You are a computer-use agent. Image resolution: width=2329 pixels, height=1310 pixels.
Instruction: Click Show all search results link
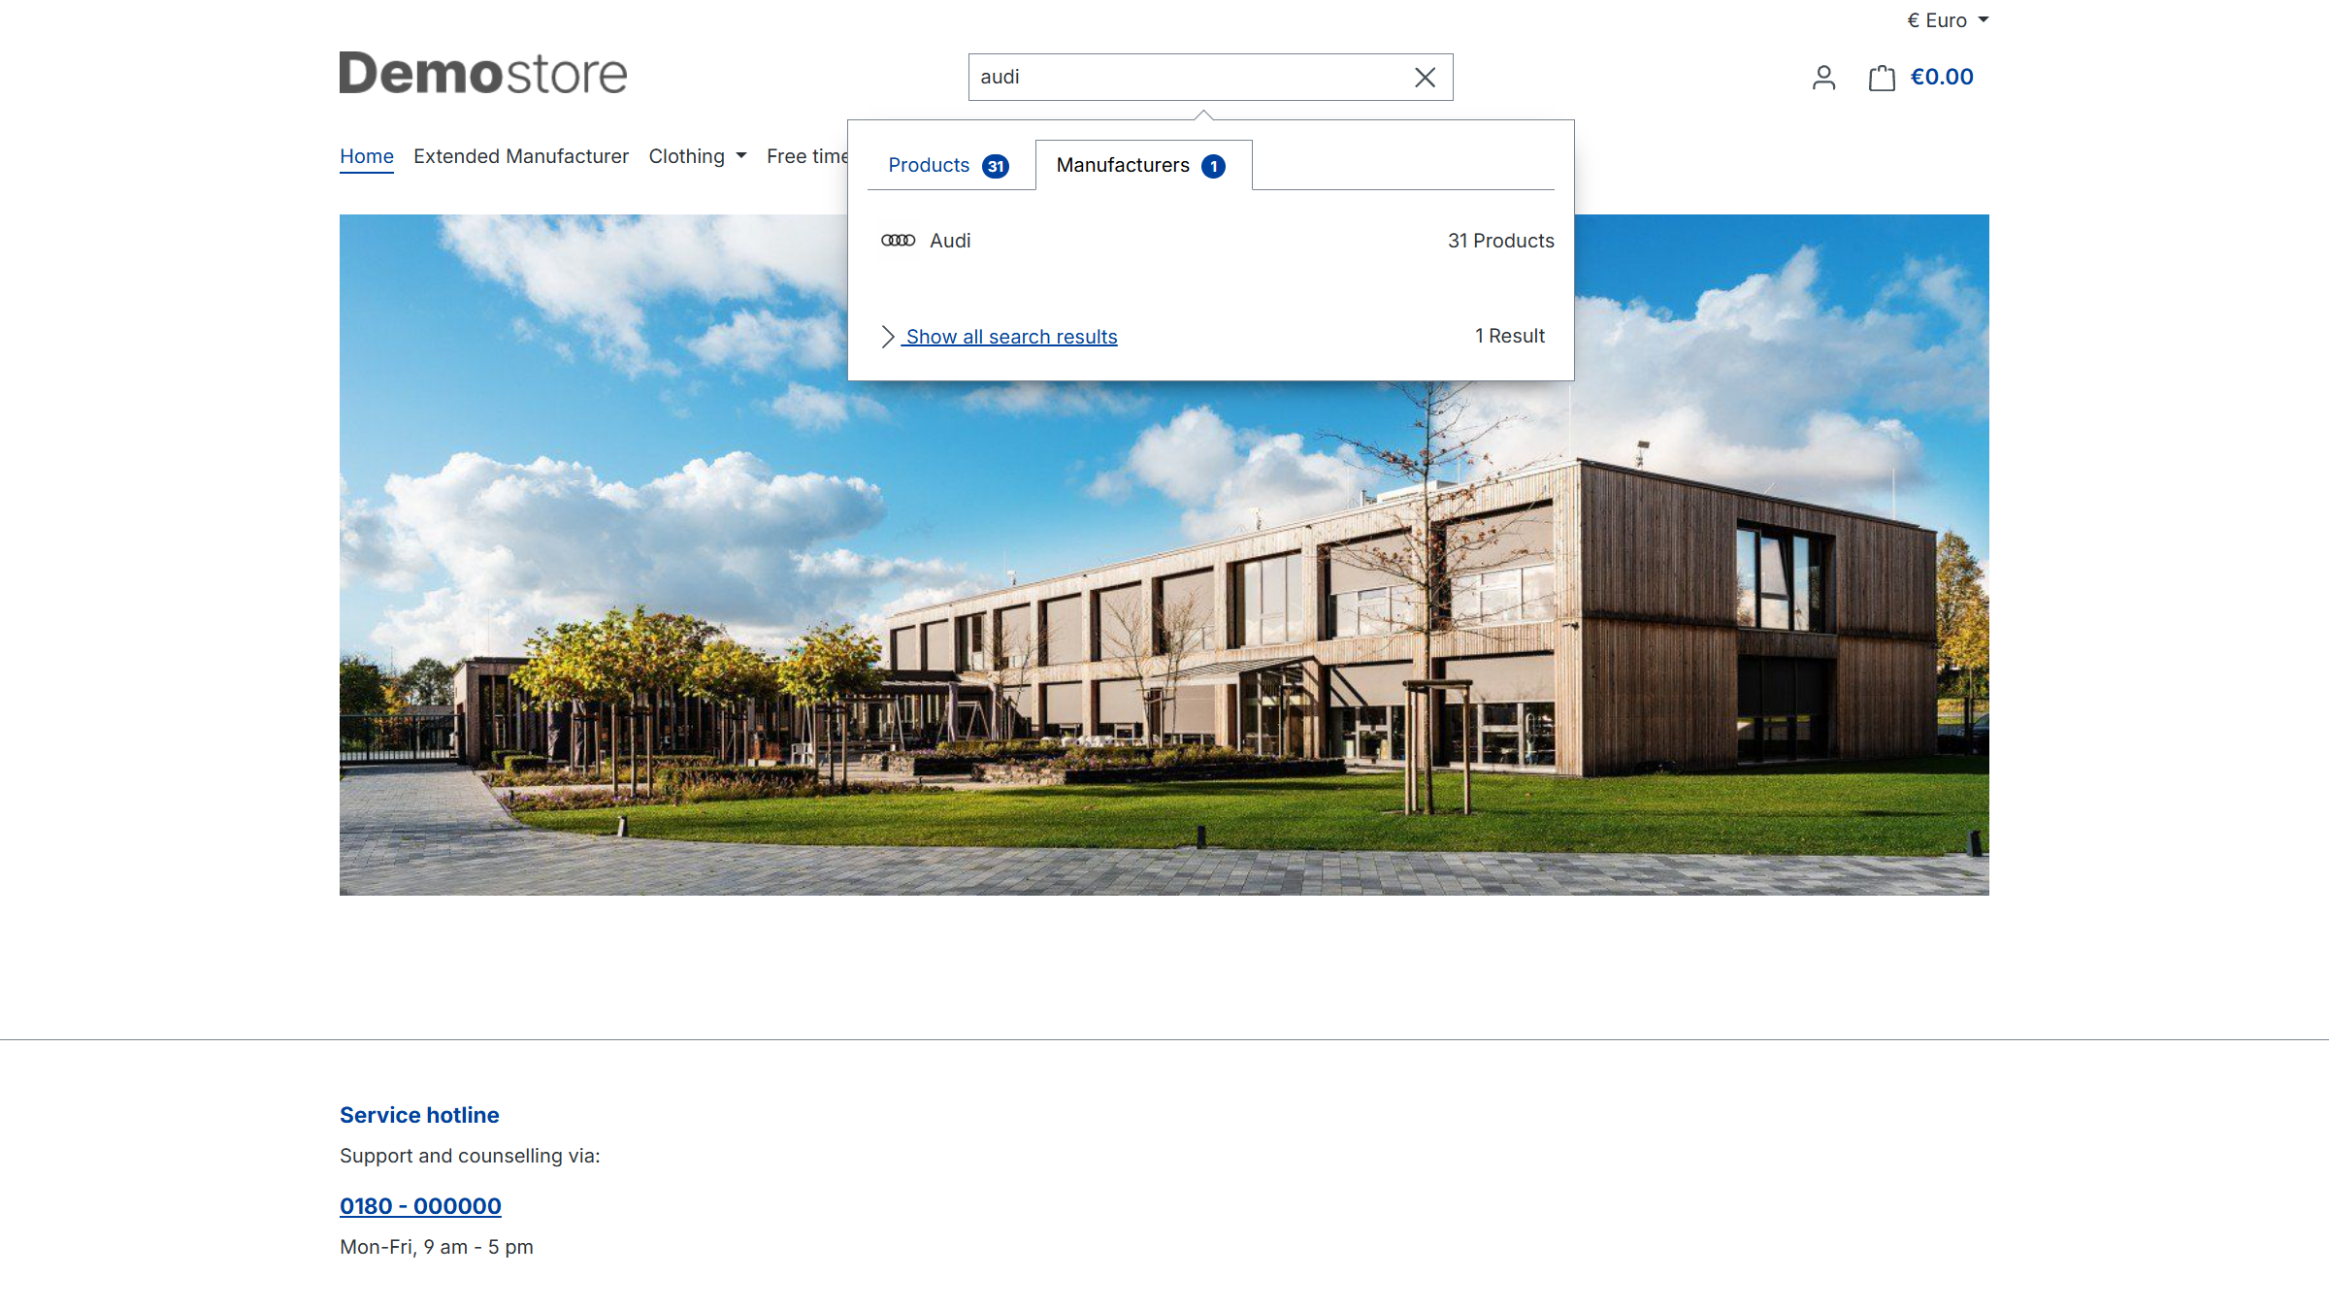click(x=1011, y=337)
